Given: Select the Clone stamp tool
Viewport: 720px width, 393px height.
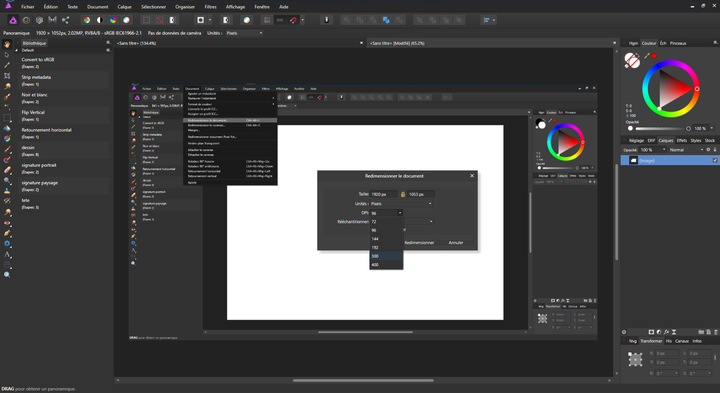Looking at the screenshot, I should tap(7, 191).
